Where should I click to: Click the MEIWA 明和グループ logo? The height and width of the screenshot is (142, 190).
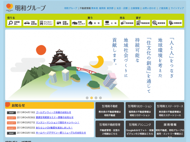(26, 8)
